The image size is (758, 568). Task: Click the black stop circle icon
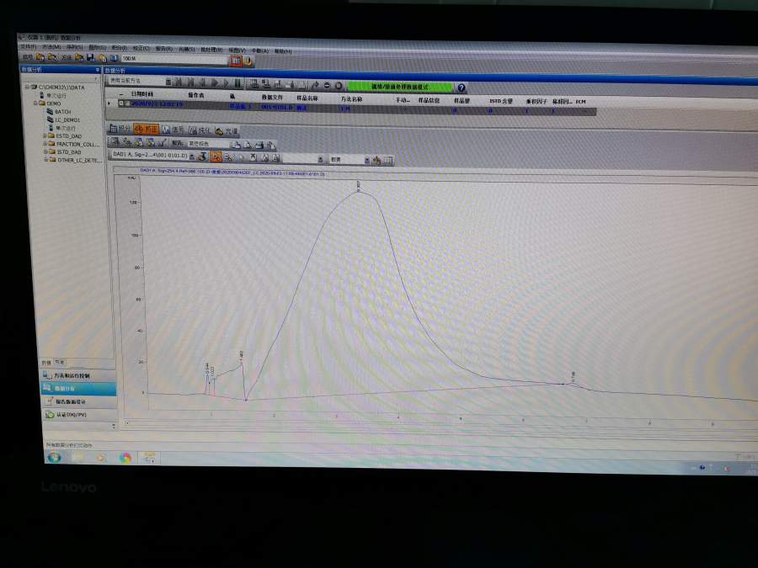click(339, 86)
